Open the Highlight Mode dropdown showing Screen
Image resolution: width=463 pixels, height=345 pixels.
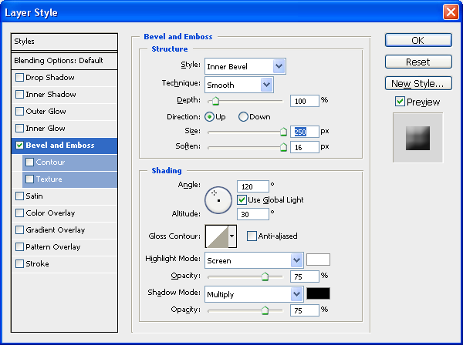(254, 260)
